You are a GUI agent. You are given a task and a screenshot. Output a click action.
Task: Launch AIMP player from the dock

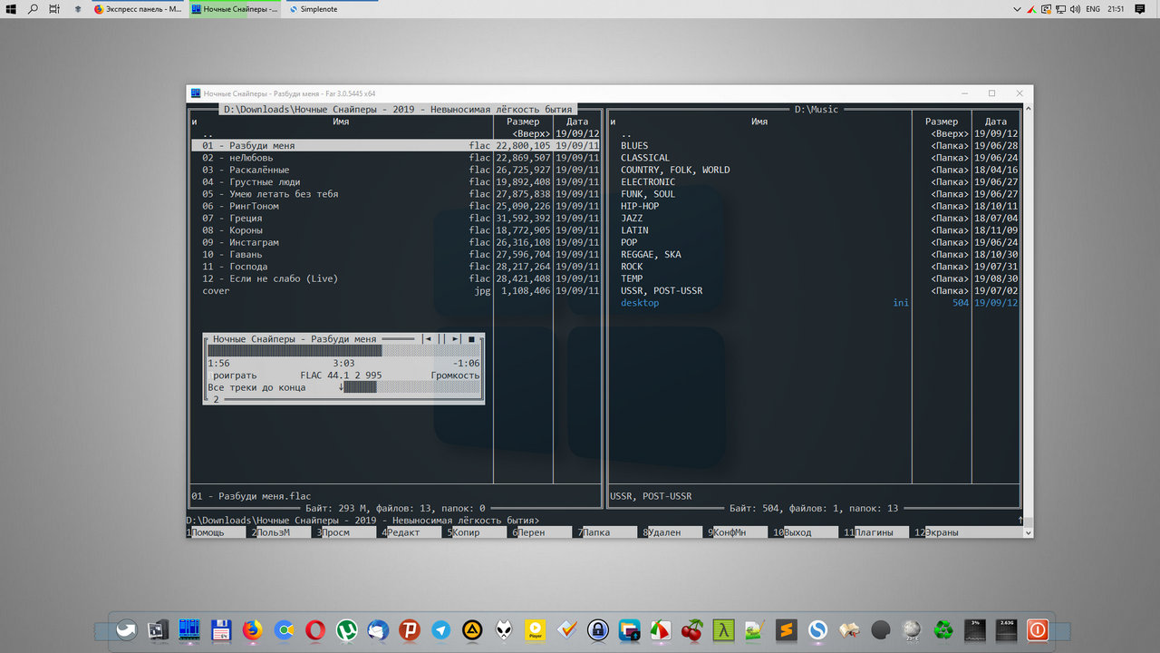[472, 629]
